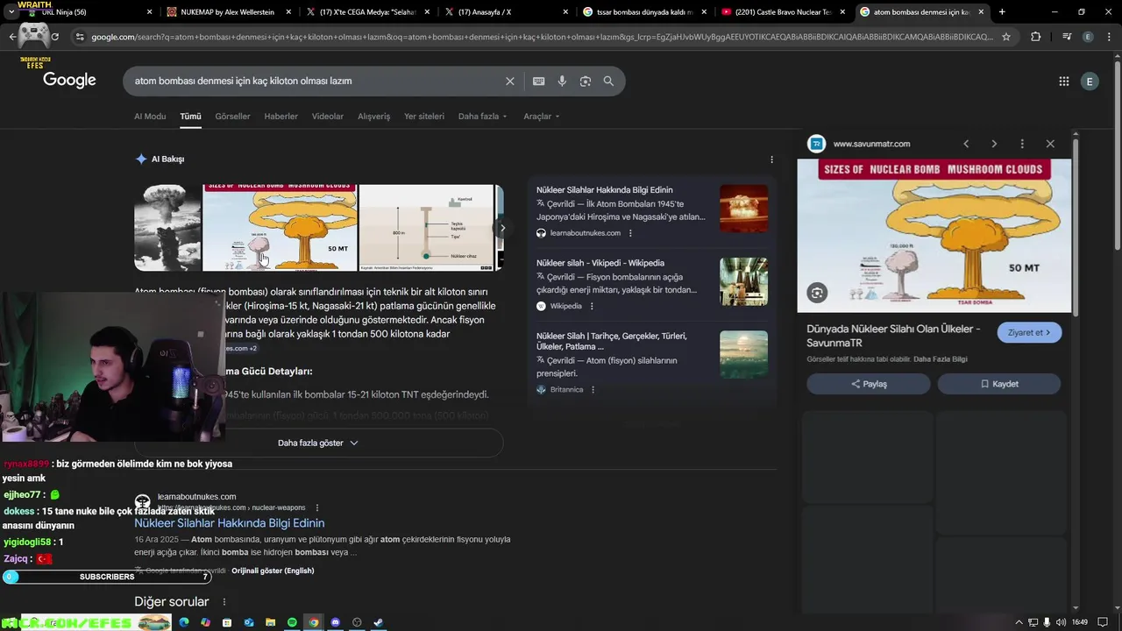Open Daha Fazla Bilgi copyright link
1122x631 pixels.
941,359
